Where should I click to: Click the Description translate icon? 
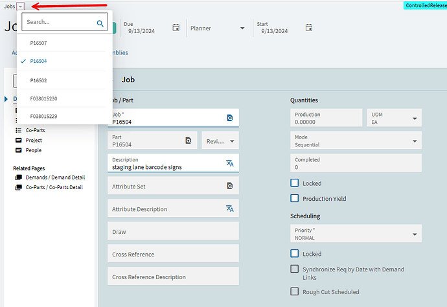point(230,163)
